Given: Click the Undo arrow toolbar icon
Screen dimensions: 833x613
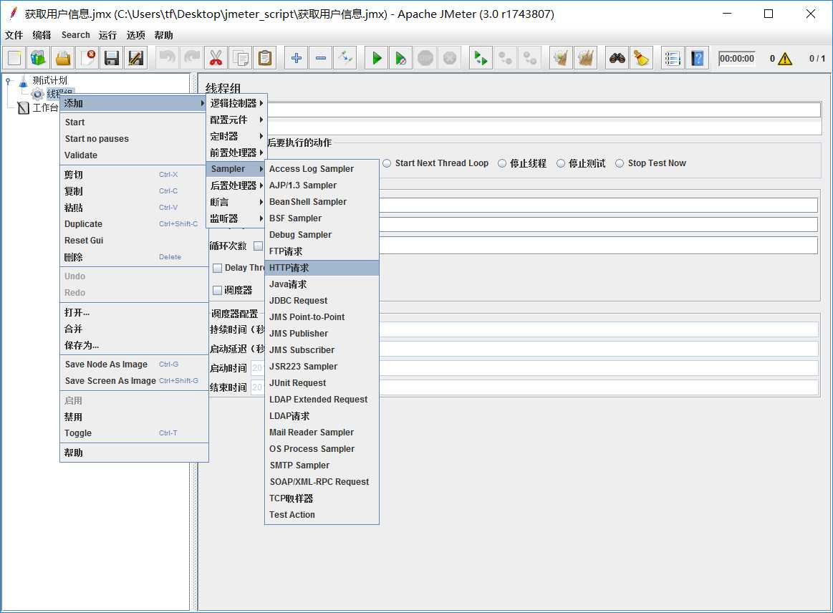Looking at the screenshot, I should [168, 58].
